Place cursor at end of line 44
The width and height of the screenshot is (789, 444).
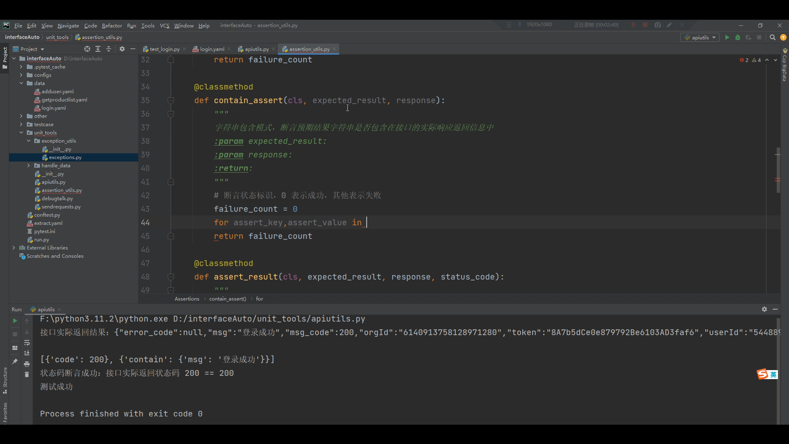[367, 222]
